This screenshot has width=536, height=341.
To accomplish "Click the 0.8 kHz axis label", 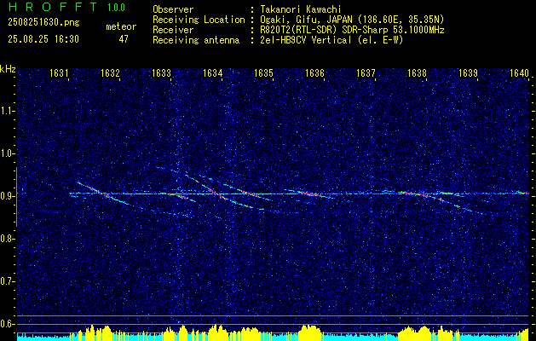I will 6,239.
